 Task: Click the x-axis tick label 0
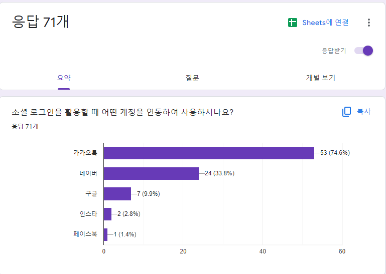coord(103,251)
